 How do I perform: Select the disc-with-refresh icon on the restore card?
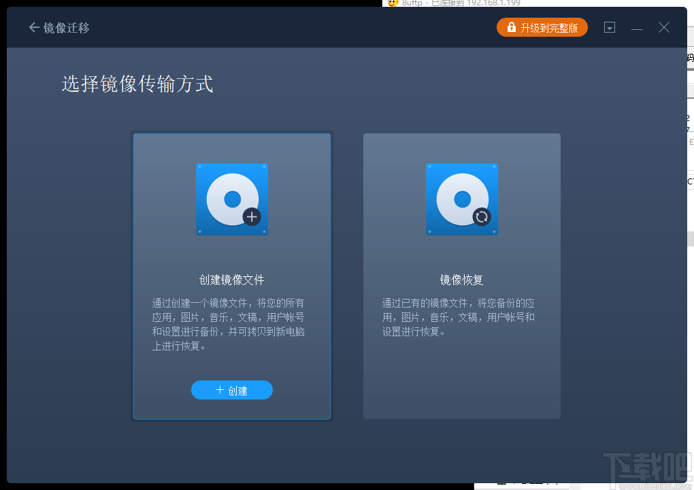[x=462, y=199]
